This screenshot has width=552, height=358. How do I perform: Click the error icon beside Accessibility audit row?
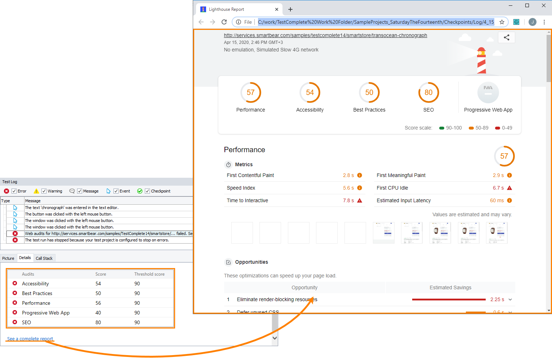[15, 284]
